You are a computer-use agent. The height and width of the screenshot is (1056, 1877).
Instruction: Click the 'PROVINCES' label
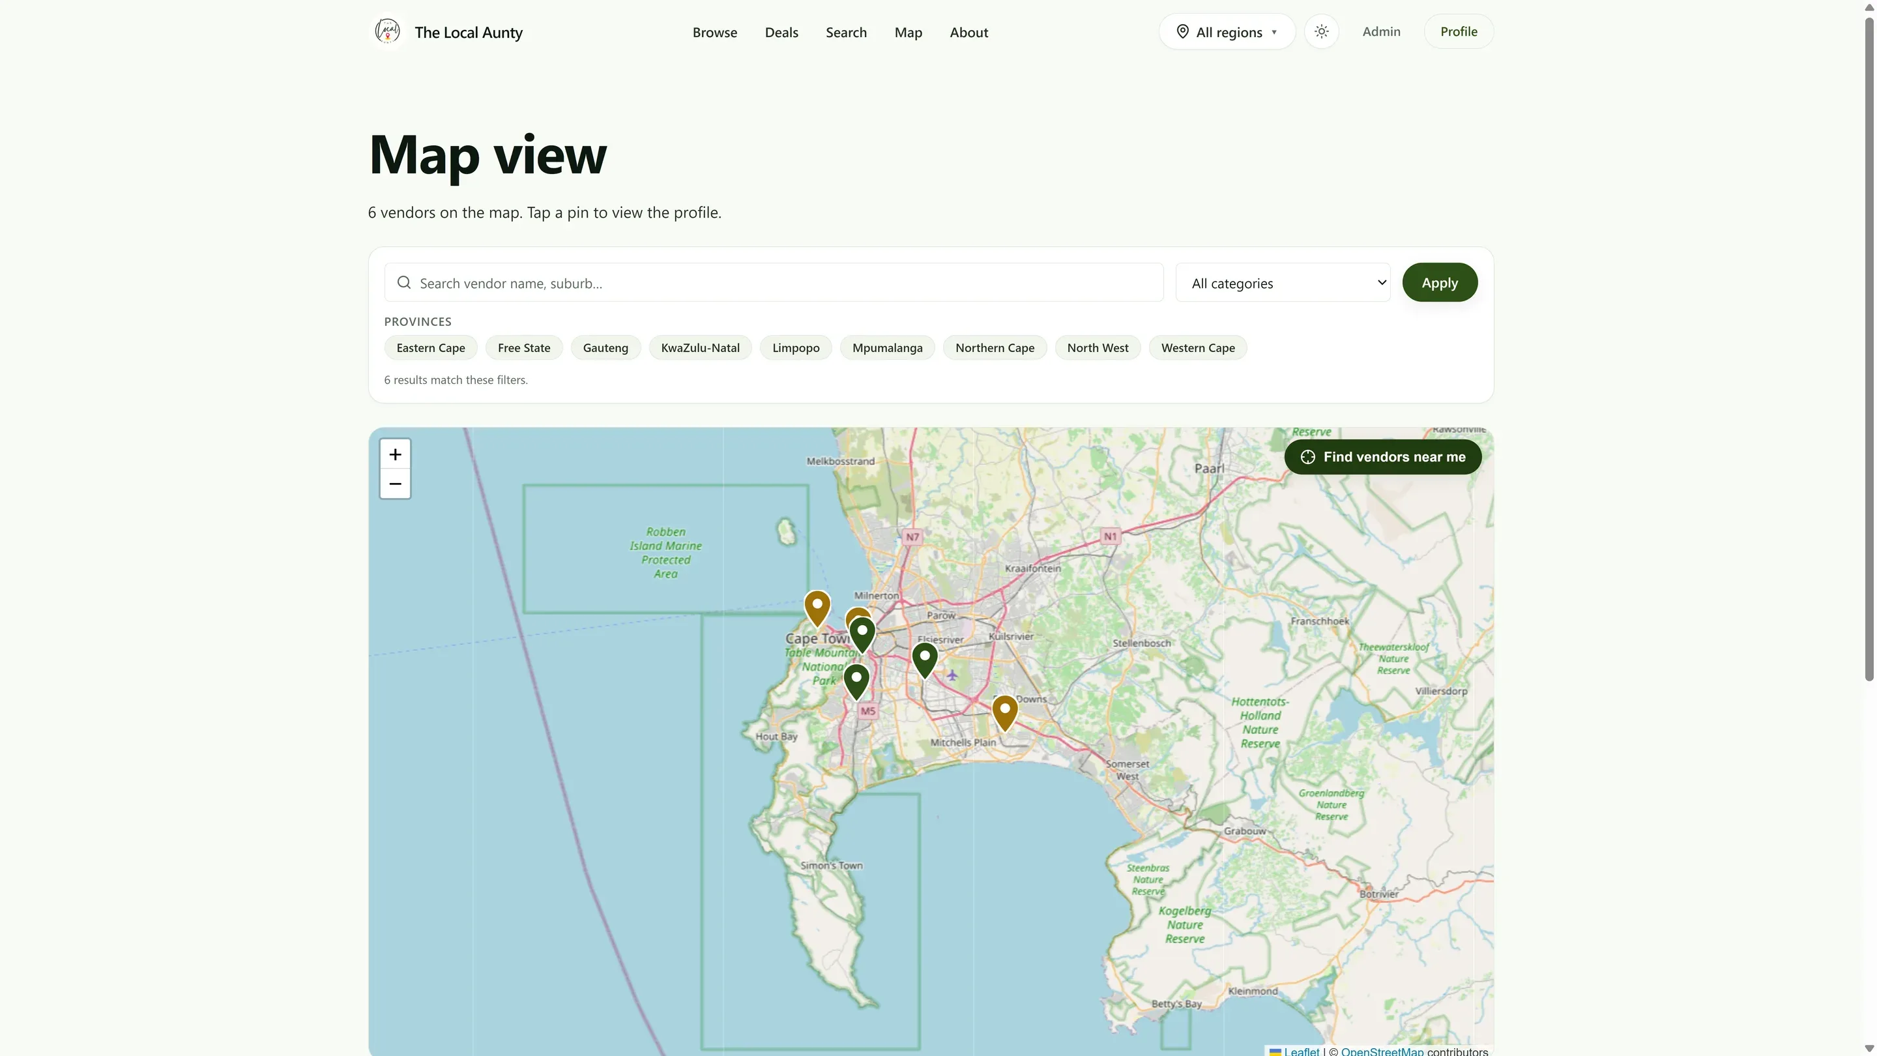click(418, 321)
